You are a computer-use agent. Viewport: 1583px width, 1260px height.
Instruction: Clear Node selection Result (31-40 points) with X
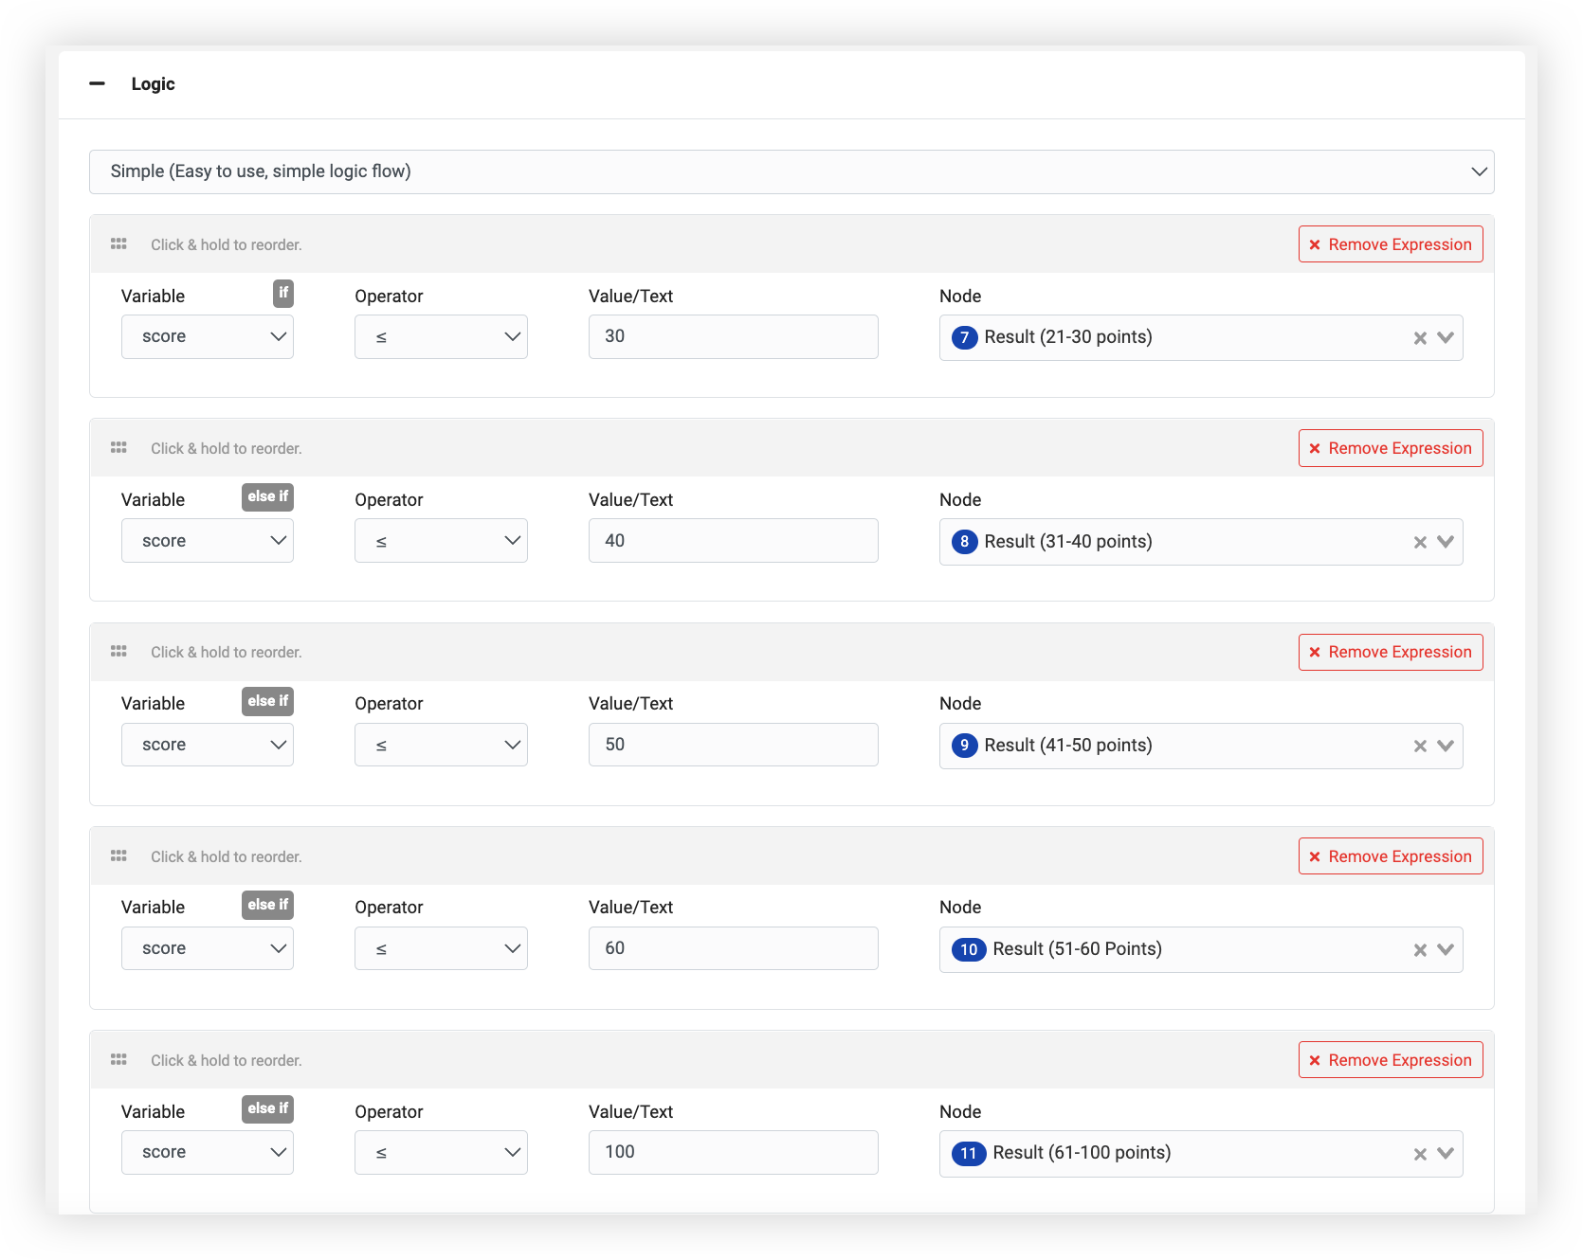point(1420,542)
